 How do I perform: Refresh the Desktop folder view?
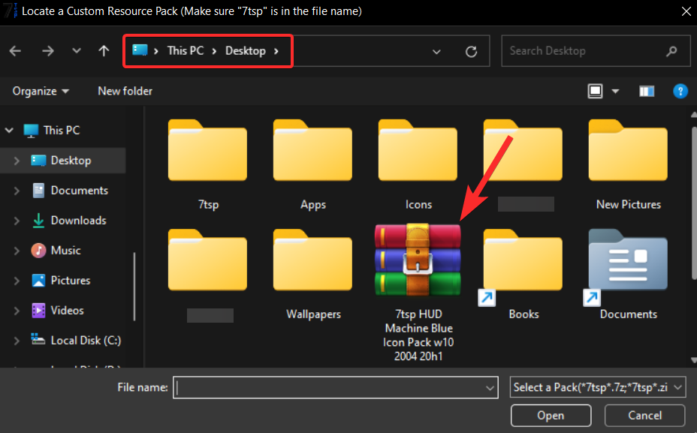471,52
